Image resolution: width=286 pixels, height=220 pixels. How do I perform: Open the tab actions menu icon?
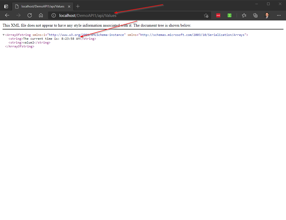click(x=6, y=6)
